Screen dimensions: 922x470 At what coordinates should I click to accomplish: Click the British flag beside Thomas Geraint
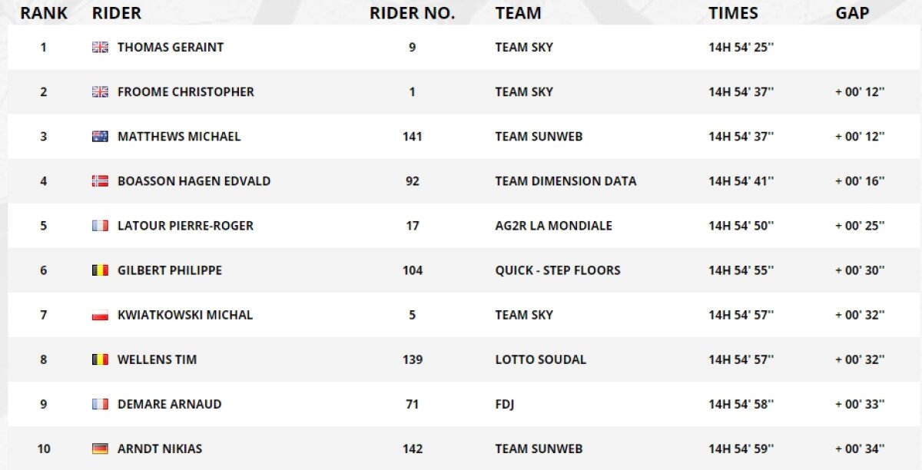click(100, 48)
